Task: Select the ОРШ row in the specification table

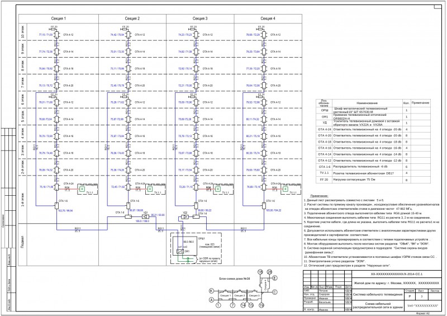Action: pos(373,110)
